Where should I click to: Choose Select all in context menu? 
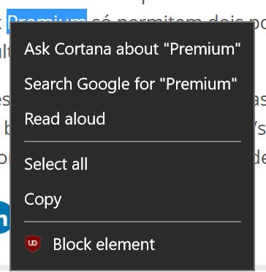click(x=132, y=164)
